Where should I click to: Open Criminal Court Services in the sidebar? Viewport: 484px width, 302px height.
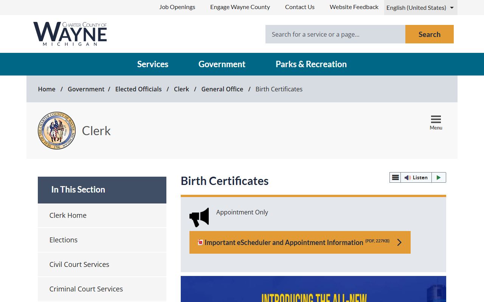coord(102,289)
